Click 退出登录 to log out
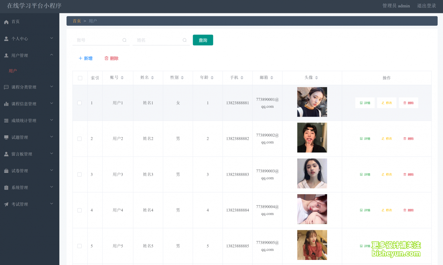Screen dimensions: 443x265 click(426, 5)
